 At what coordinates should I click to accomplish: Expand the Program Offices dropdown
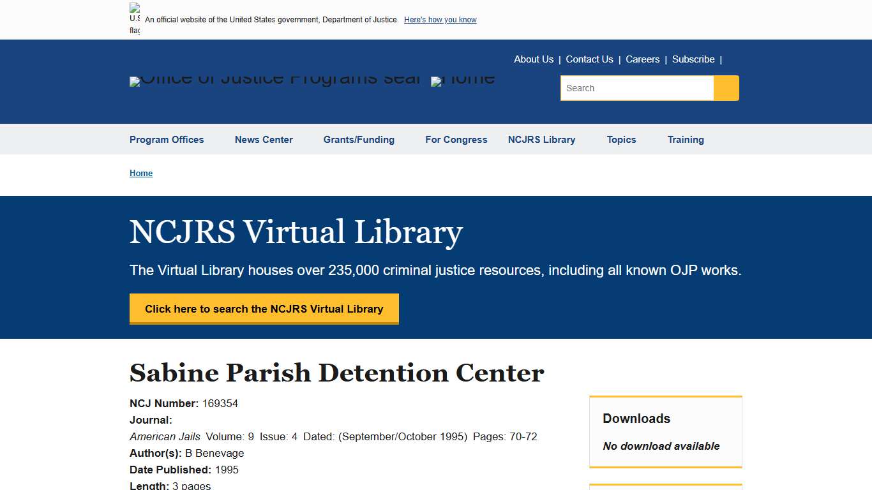(x=167, y=140)
